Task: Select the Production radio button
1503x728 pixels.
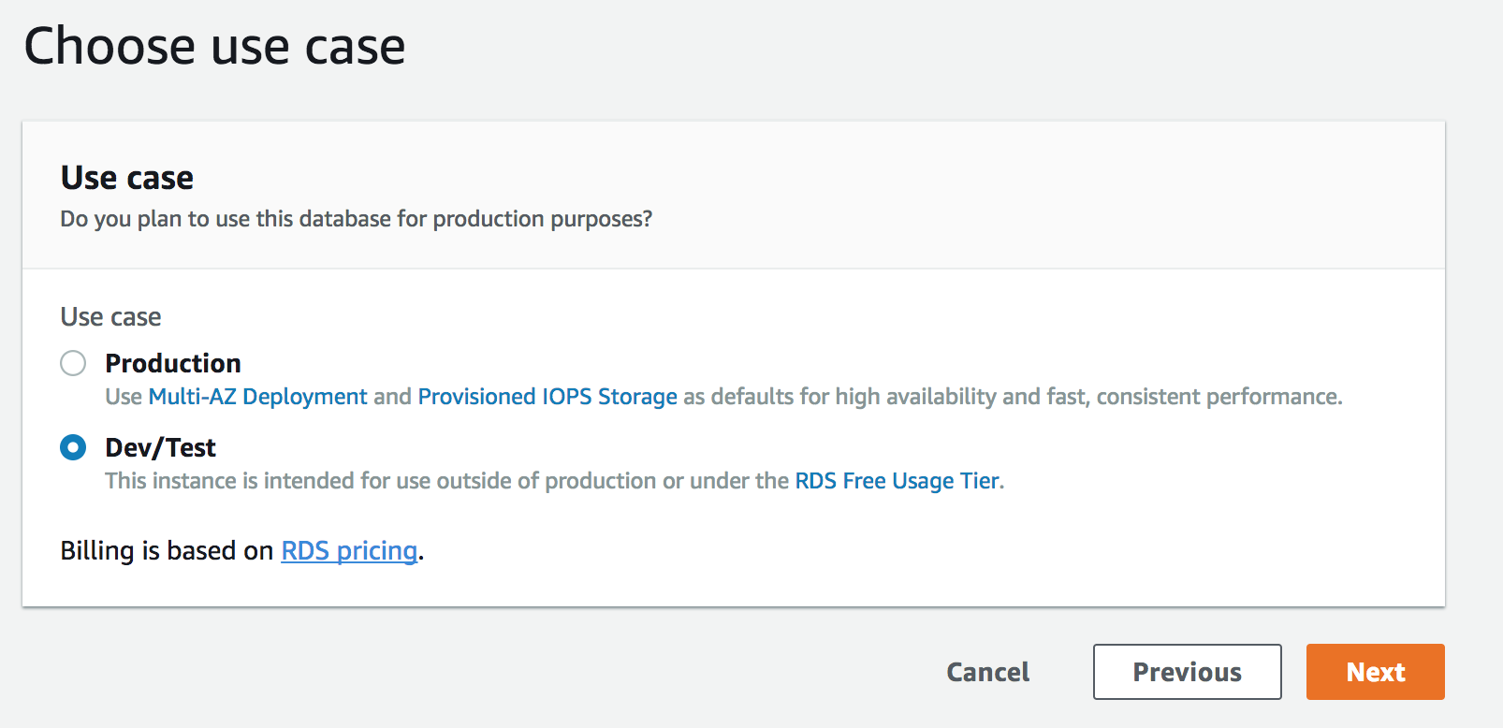Action: click(x=73, y=363)
